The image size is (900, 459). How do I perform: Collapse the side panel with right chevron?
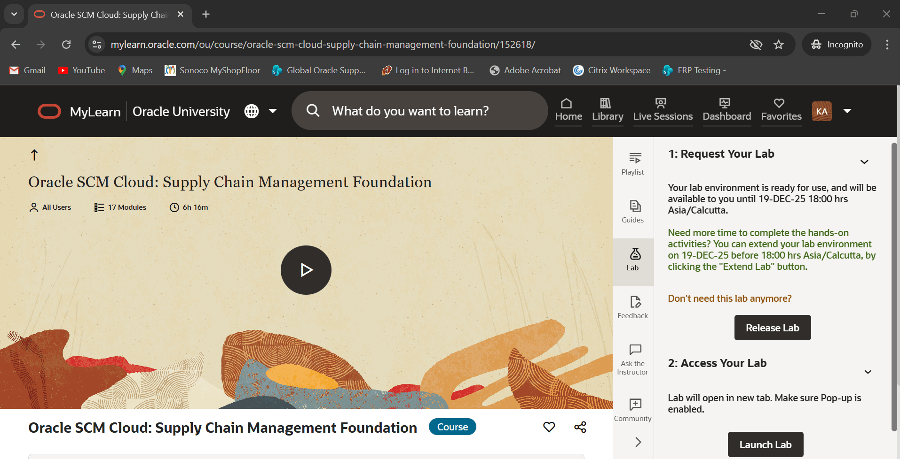638,442
